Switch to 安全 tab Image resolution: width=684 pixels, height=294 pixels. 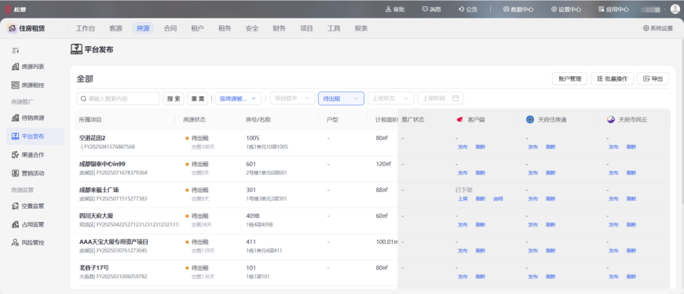[251, 28]
